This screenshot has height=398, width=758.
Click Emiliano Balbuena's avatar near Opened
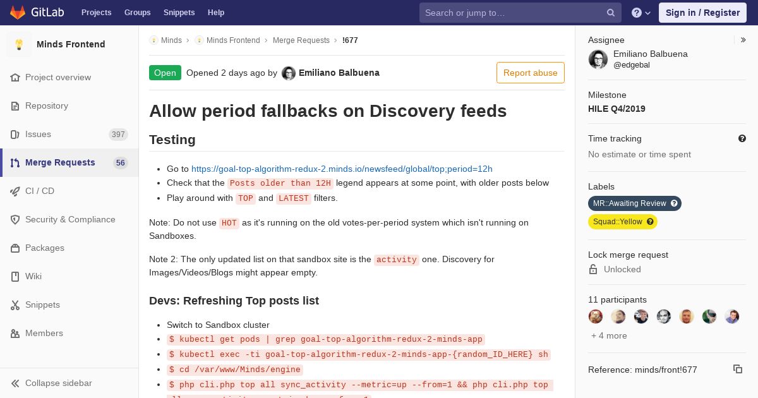[x=289, y=73]
